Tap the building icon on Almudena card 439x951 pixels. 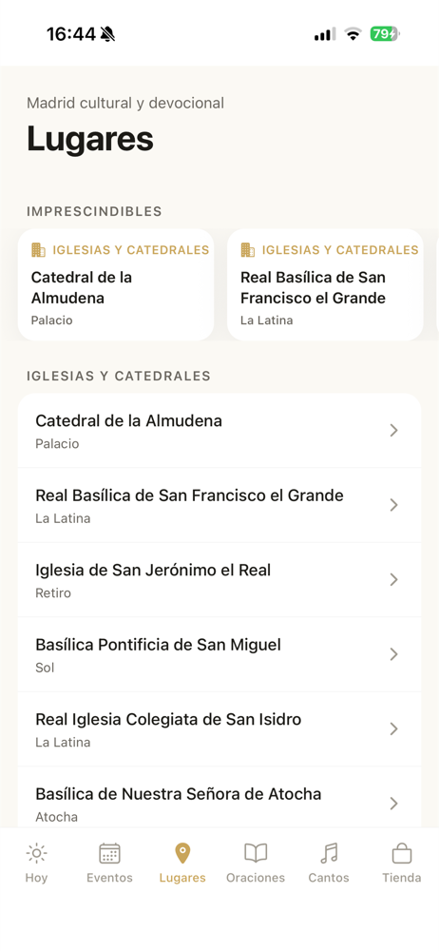coord(38,250)
